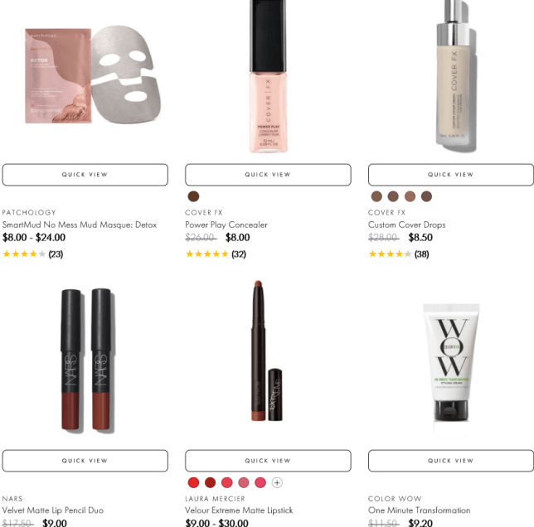Select the dark brown Power Play Concealer shade
534x527 pixels.
coord(193,196)
